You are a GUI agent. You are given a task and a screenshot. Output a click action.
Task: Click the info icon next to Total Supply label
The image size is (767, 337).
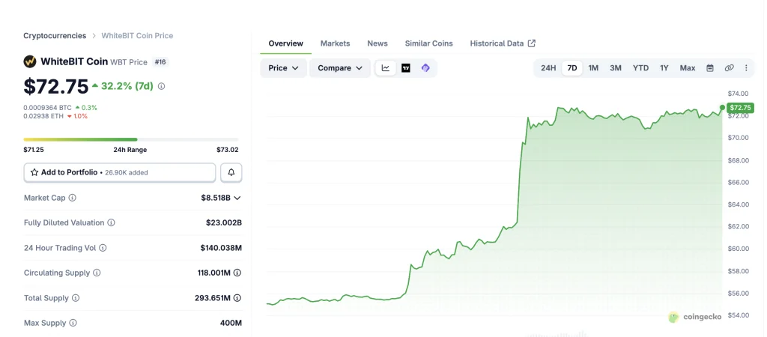tap(76, 298)
